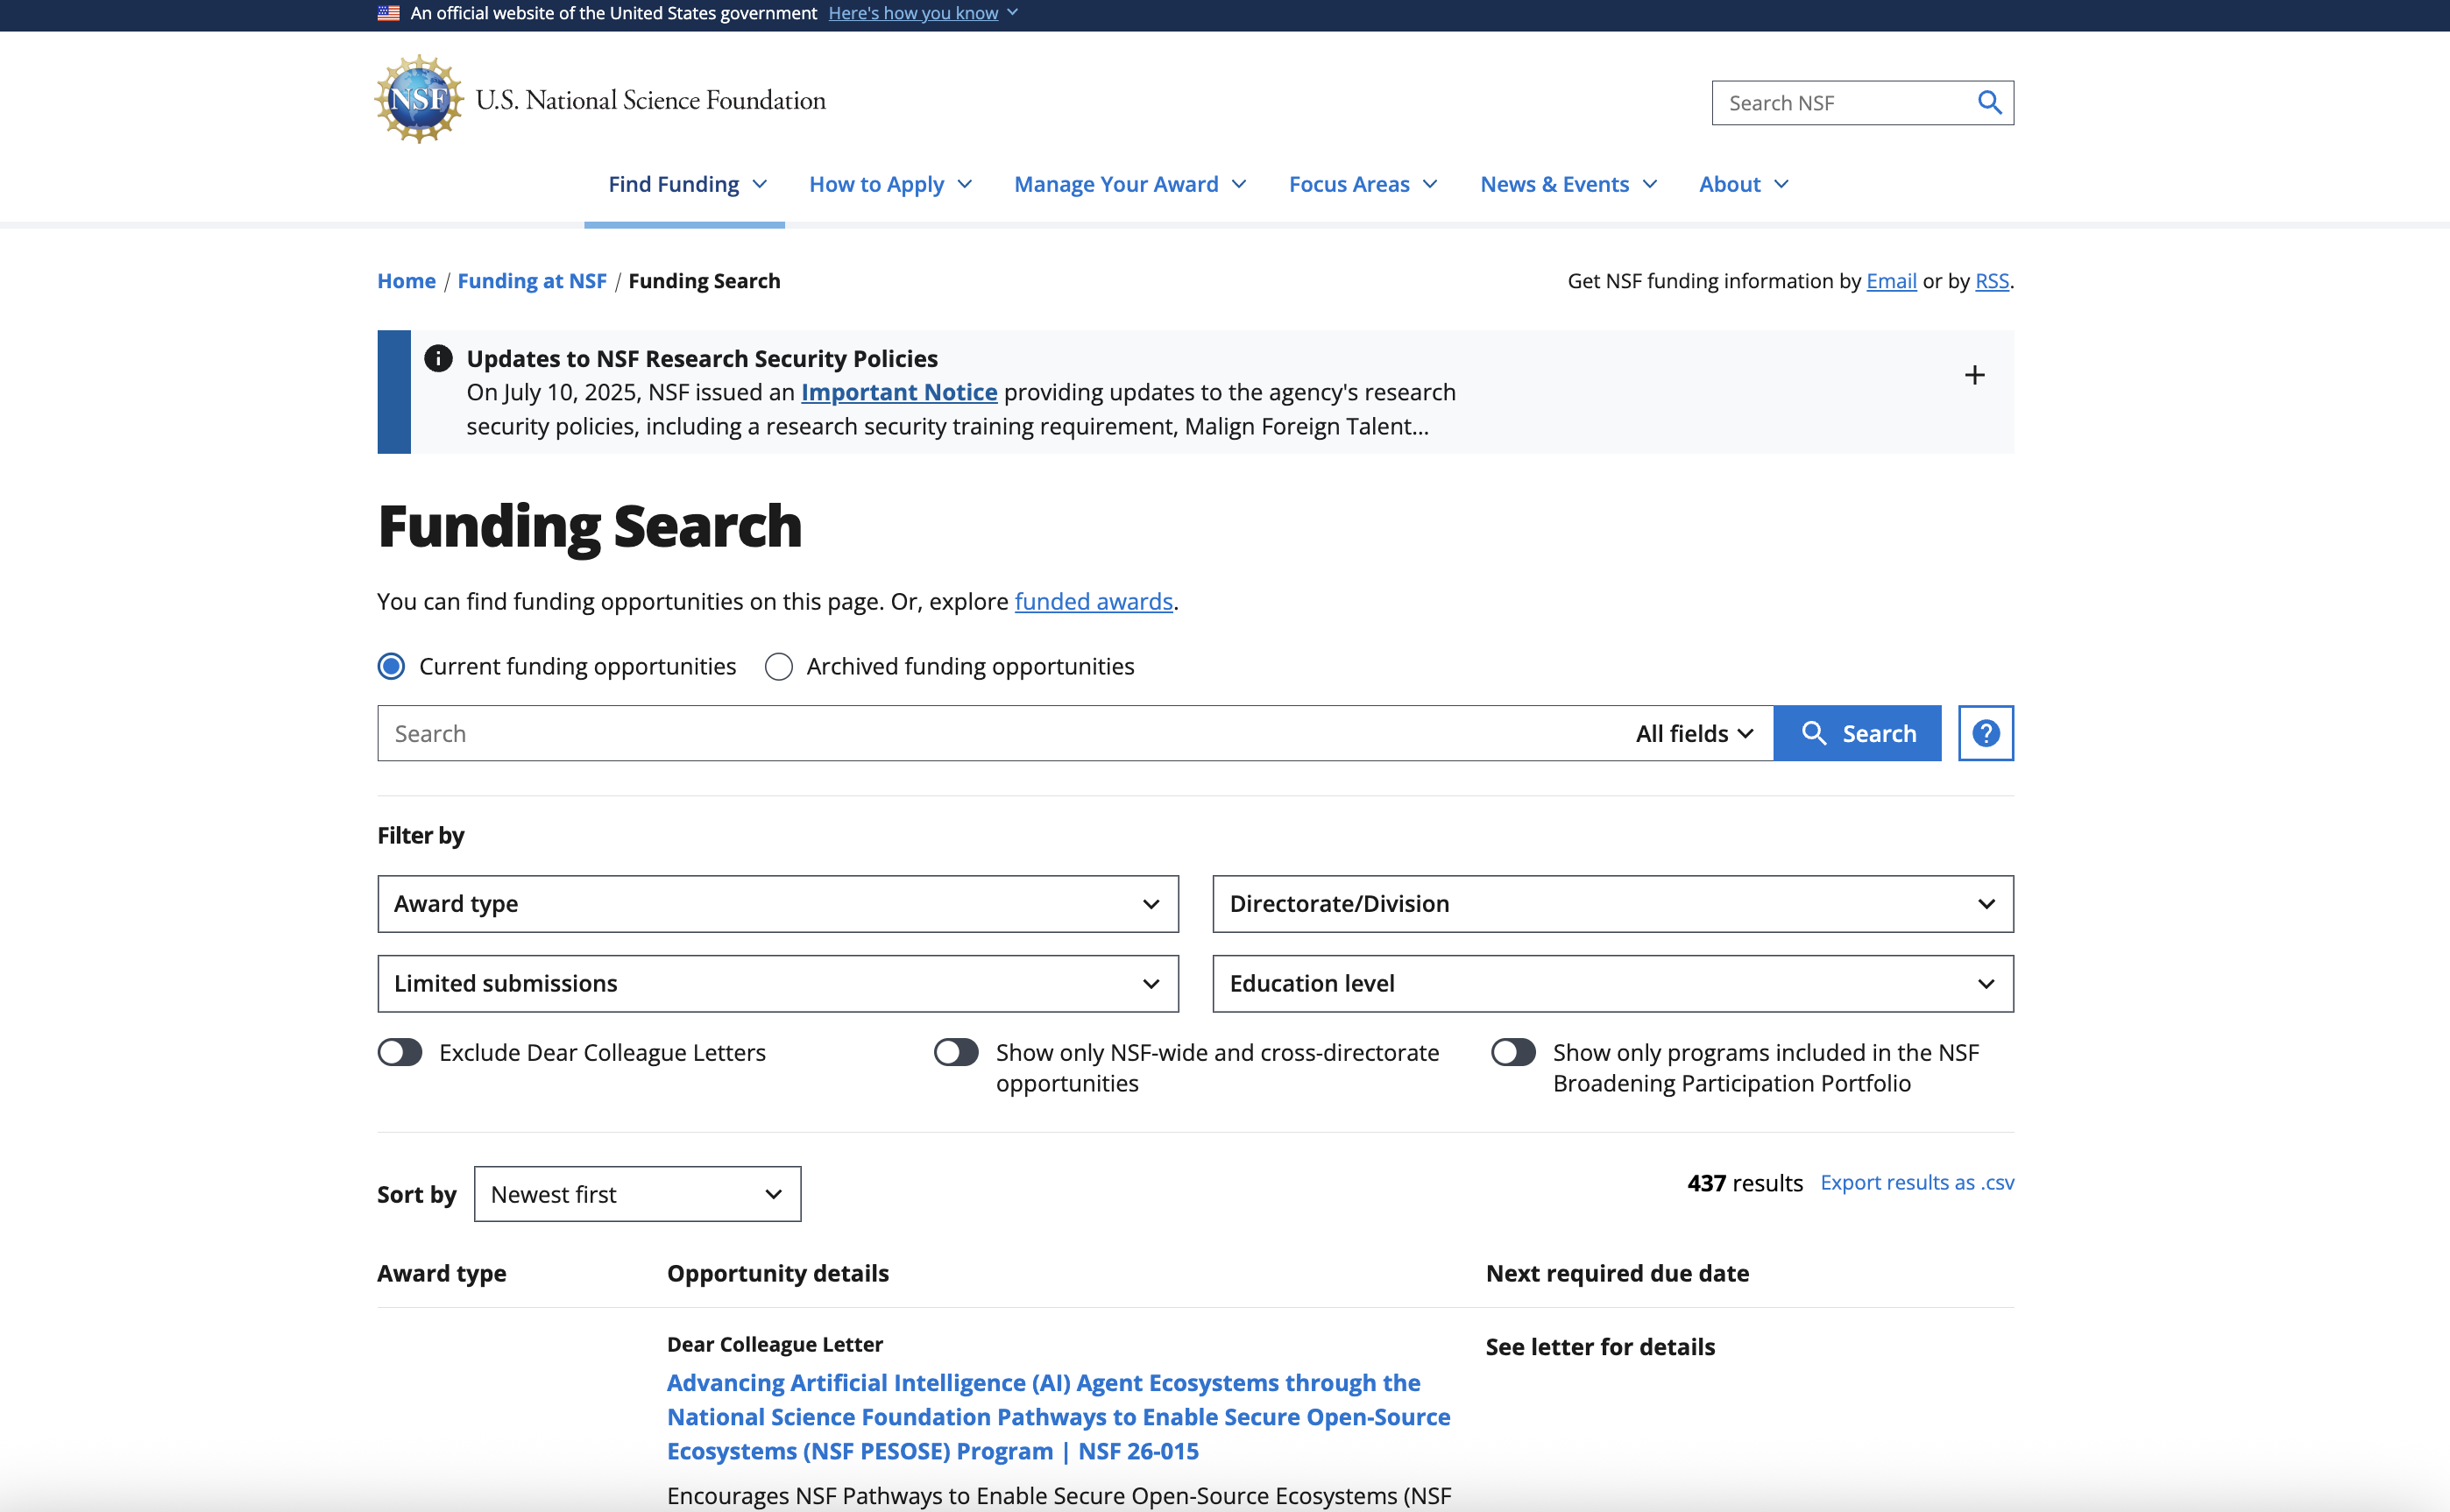Screen dimensions: 2450x1512
Task: Click the magnifier icon in Search NSF box
Action: pyautogui.click(x=1989, y=103)
